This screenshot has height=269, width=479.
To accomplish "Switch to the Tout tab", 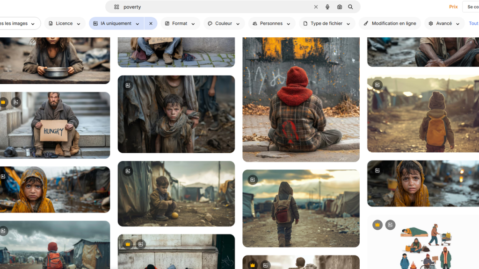I will [x=473, y=23].
